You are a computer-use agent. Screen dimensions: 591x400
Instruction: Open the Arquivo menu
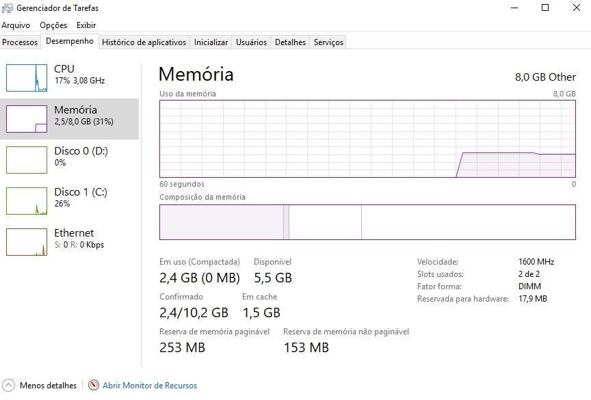[x=16, y=25]
